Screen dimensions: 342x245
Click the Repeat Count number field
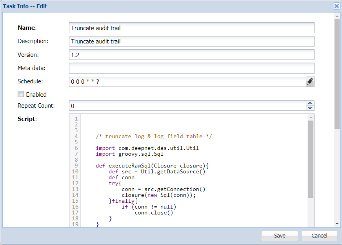pyautogui.click(x=187, y=106)
